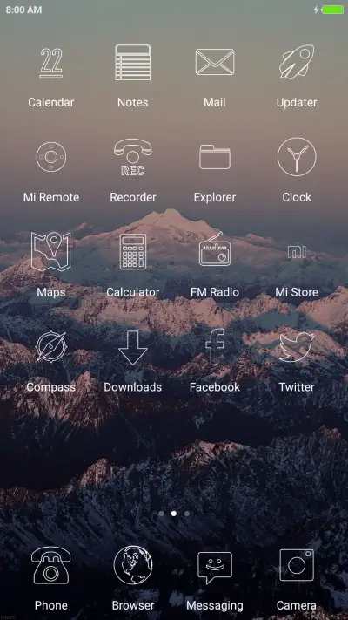Open the Phone dock icon

coord(51,565)
